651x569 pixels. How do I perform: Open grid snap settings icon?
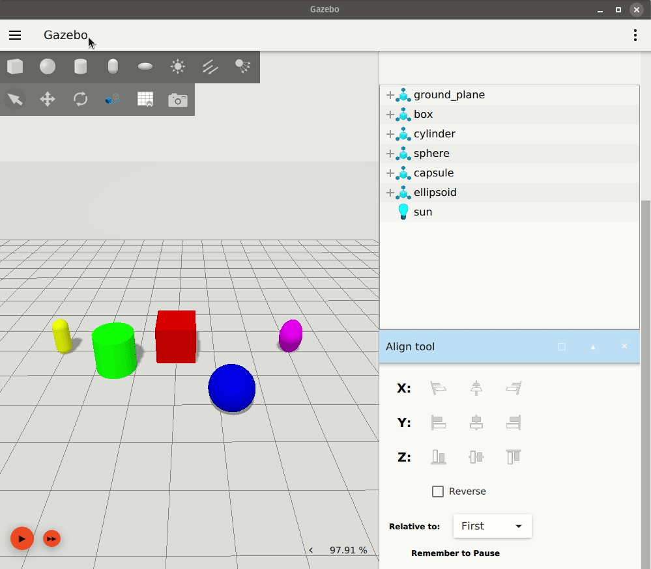pyautogui.click(x=145, y=100)
